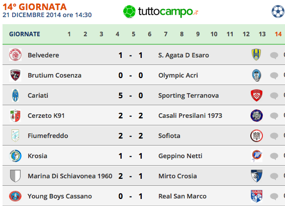285x206 pixels.
Task: Click the Belvedere team crest
Action: (x=15, y=54)
